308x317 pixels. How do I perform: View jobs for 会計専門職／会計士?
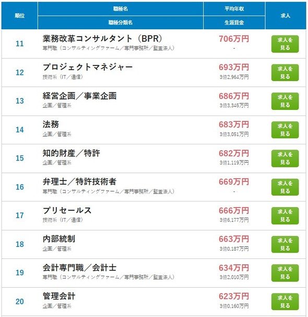pos(285,273)
